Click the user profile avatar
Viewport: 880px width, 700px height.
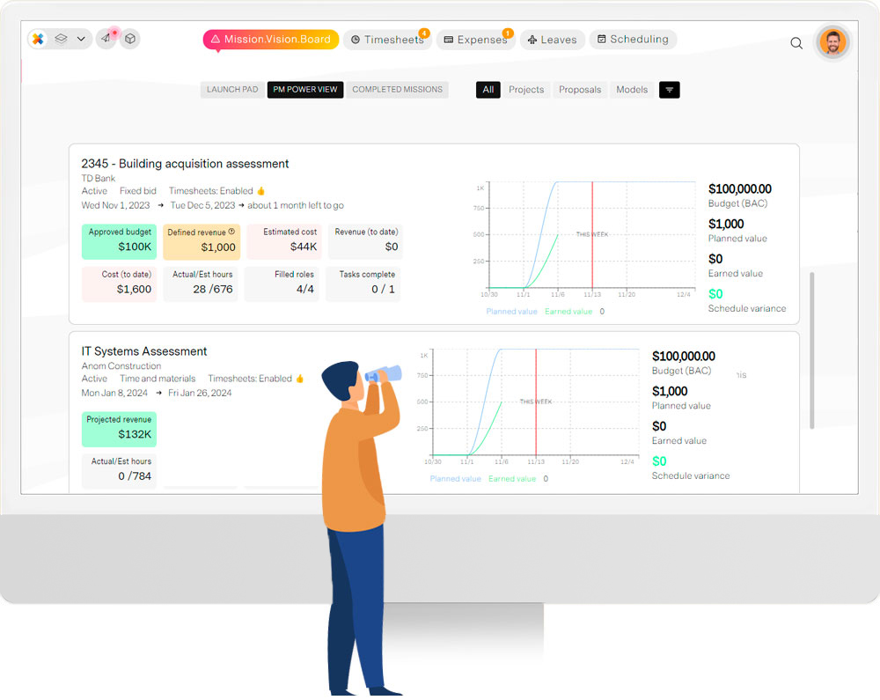pyautogui.click(x=832, y=41)
